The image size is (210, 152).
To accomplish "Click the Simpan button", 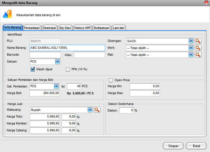I will [173, 146].
